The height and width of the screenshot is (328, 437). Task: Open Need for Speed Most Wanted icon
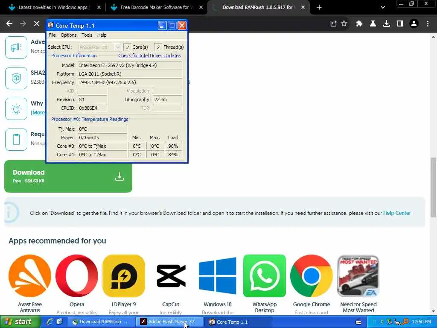(x=358, y=276)
